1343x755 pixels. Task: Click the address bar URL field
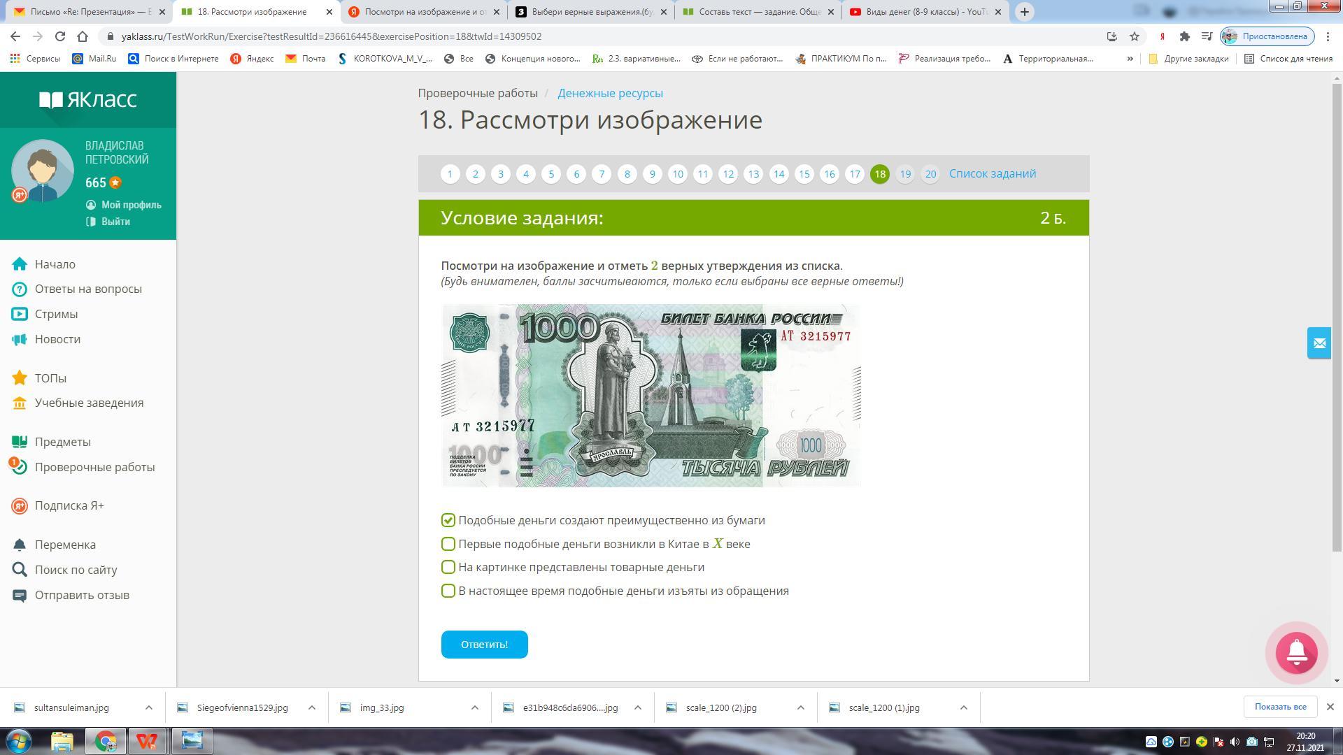click(x=602, y=36)
